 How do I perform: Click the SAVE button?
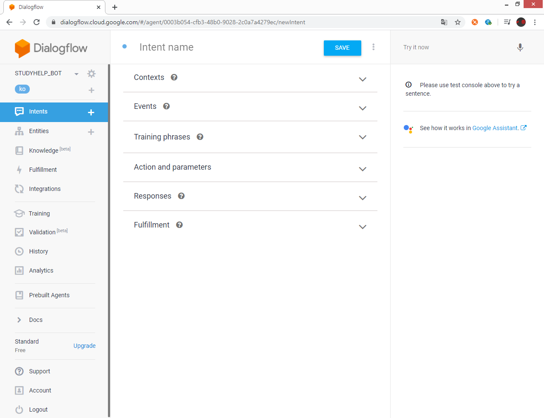343,48
